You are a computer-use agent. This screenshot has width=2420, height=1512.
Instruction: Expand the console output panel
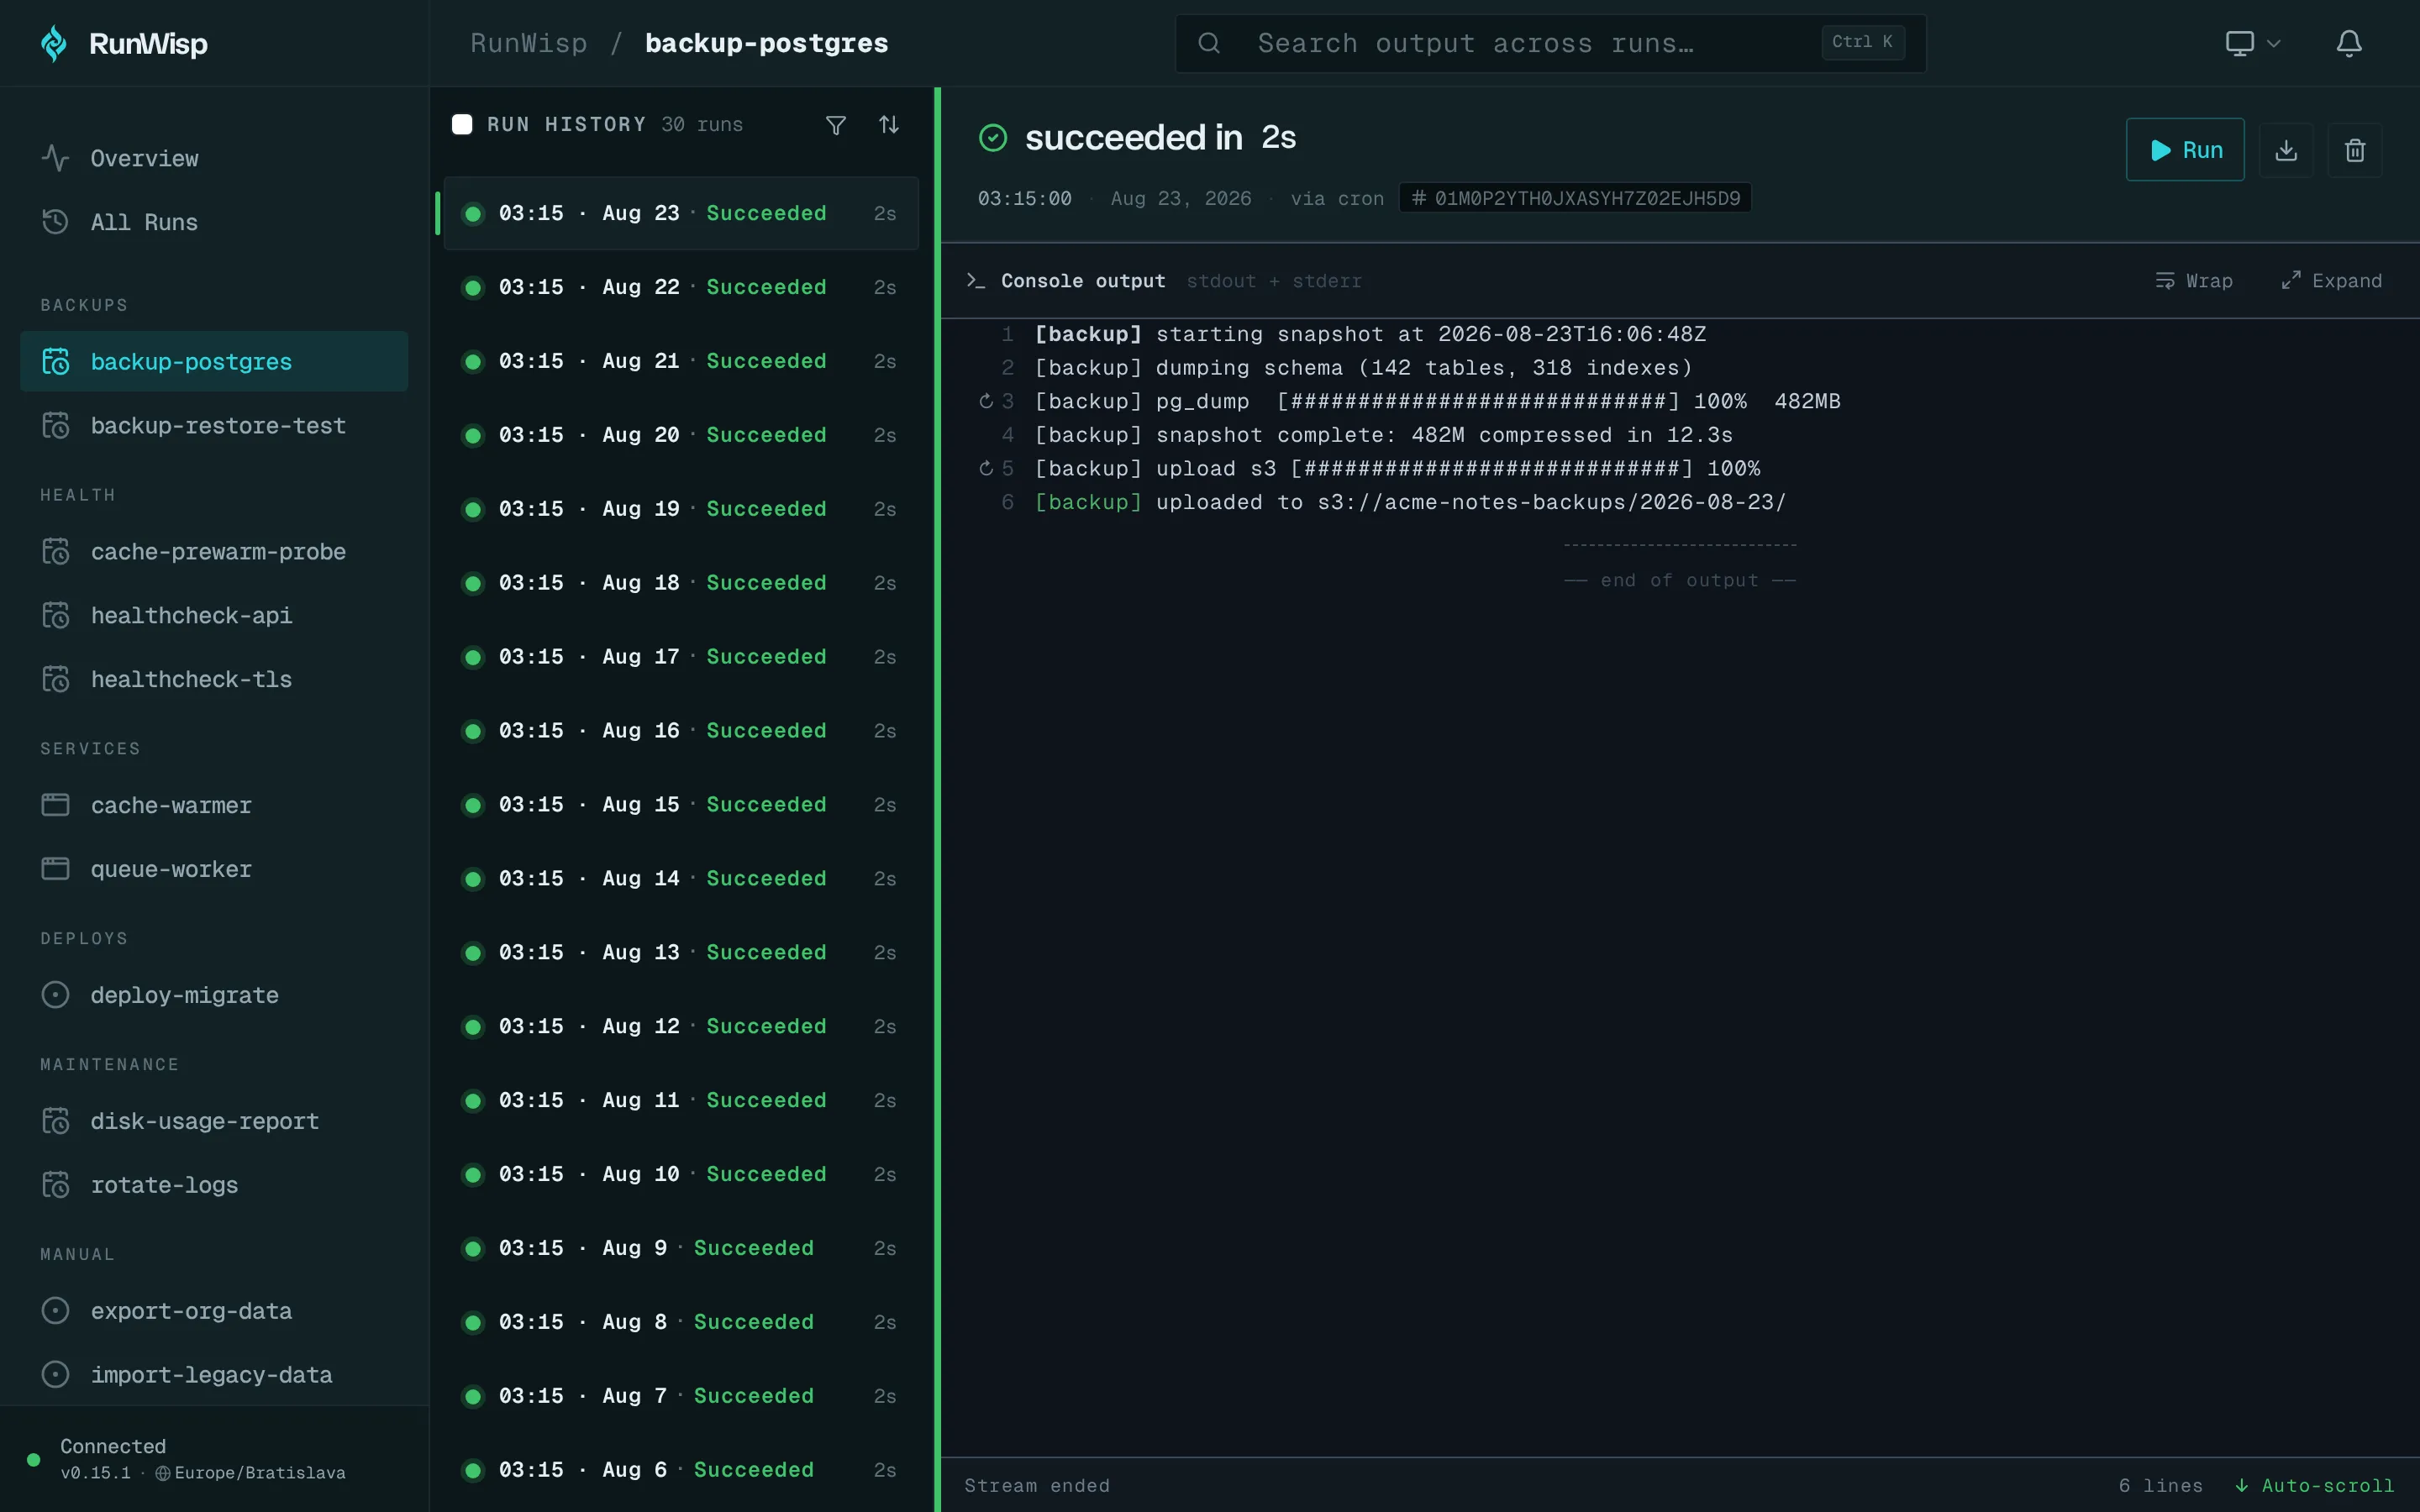(x=2332, y=281)
